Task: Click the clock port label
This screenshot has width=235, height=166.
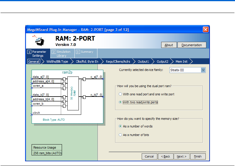Action: click(x=36, y=113)
